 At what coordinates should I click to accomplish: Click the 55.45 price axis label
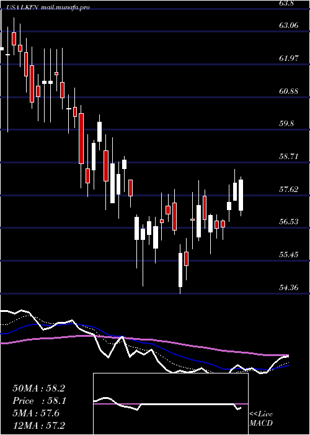pos(290,254)
